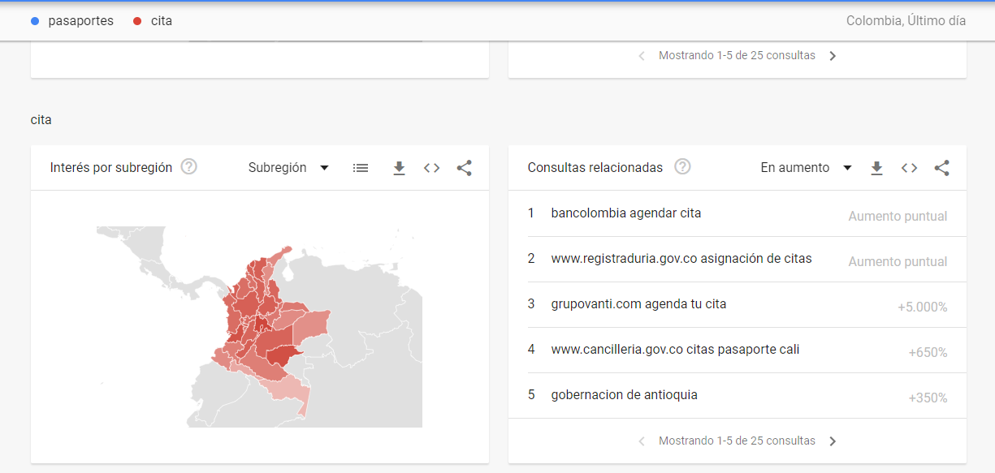
Task: Go to next page of cita queries
Action: click(833, 441)
